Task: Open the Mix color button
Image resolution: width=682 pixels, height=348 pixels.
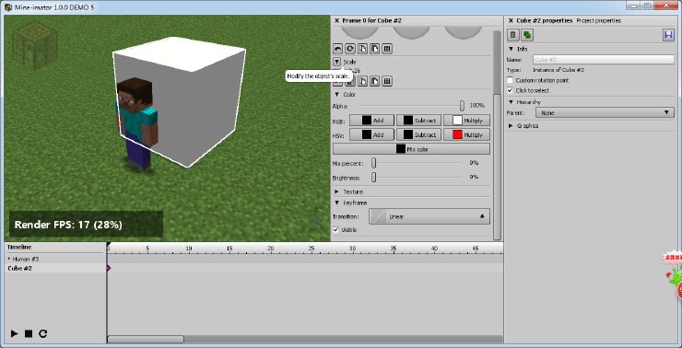Action: pyautogui.click(x=411, y=149)
